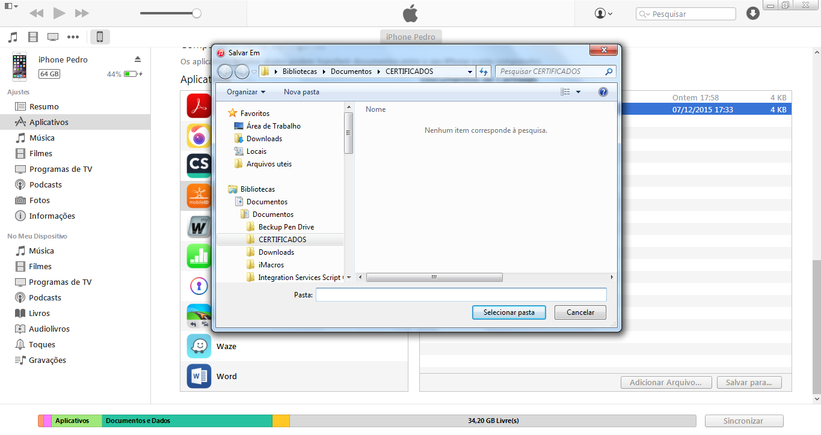Select the mobileID app icon

pyautogui.click(x=198, y=195)
